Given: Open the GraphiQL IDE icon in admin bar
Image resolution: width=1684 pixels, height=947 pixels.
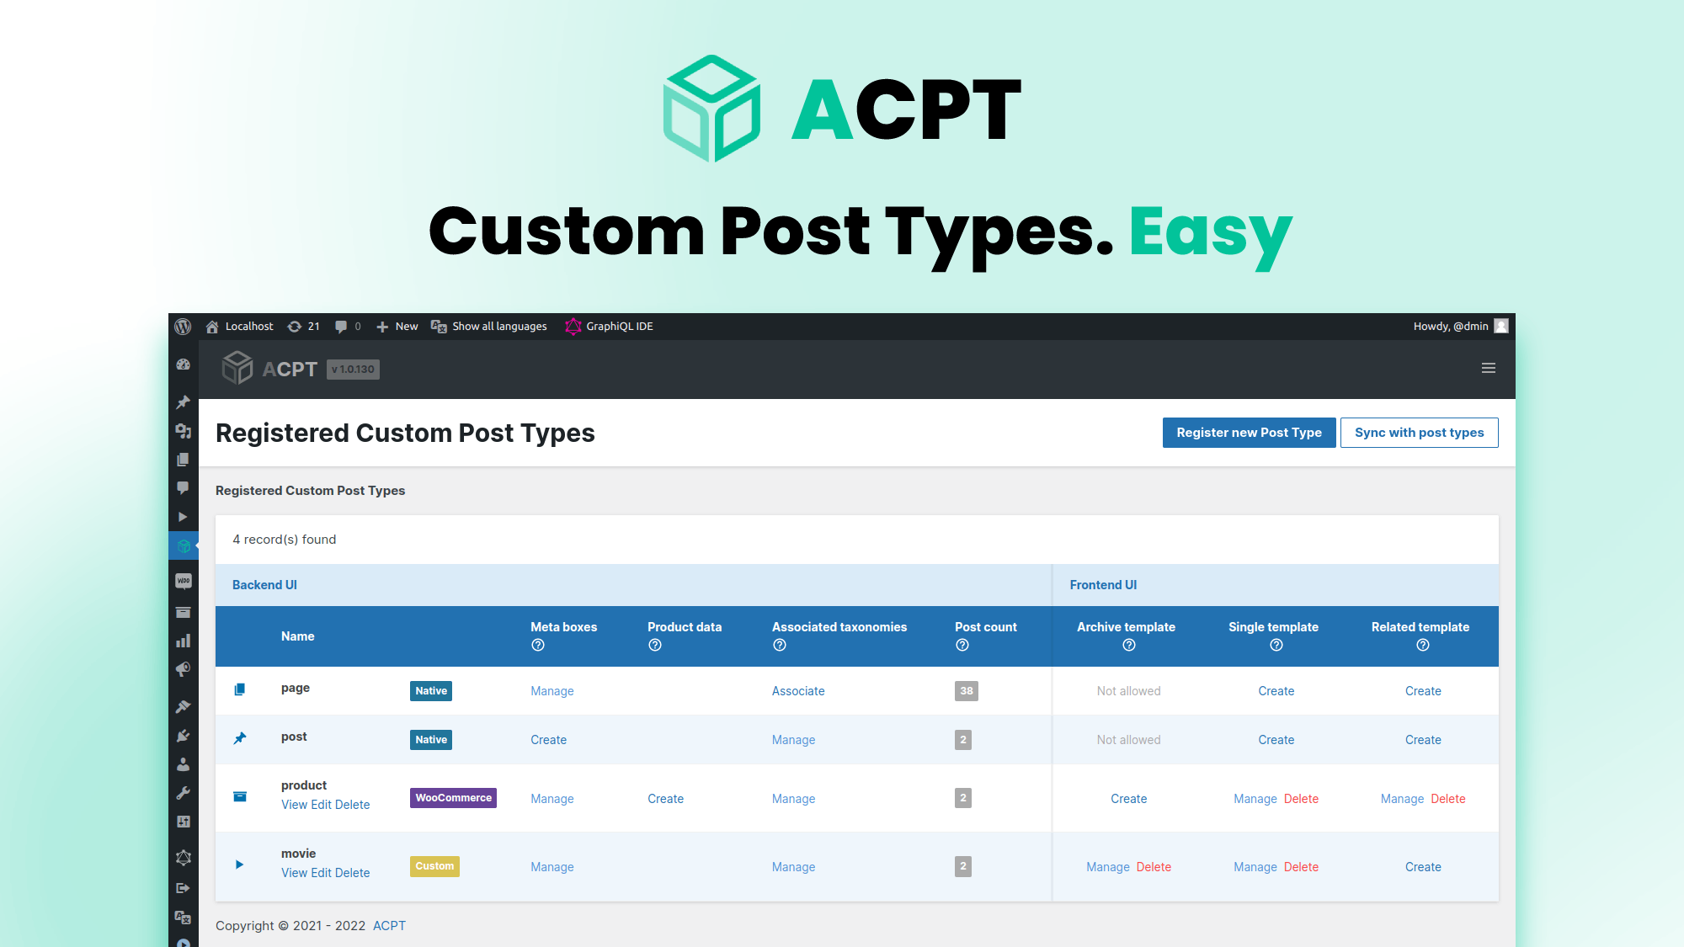Looking at the screenshot, I should 573,327.
